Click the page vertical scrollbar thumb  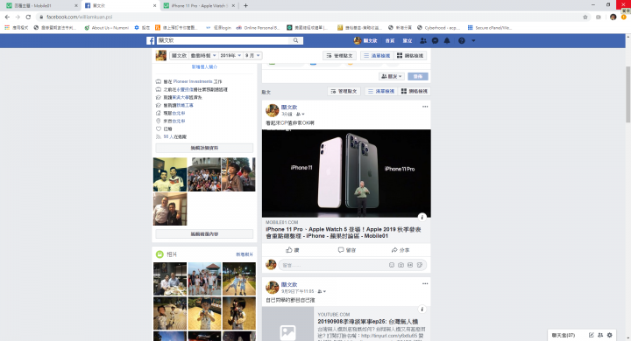click(627, 94)
